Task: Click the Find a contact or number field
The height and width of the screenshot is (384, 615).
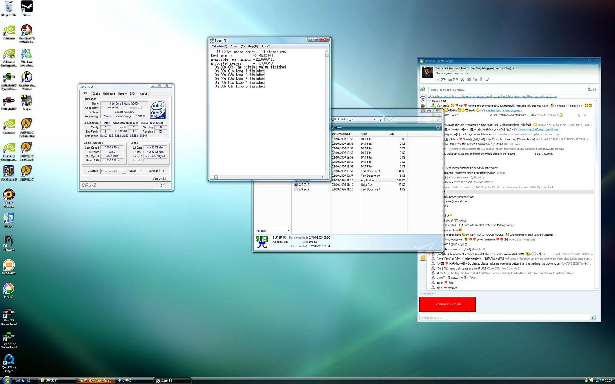Action: click(x=506, y=90)
